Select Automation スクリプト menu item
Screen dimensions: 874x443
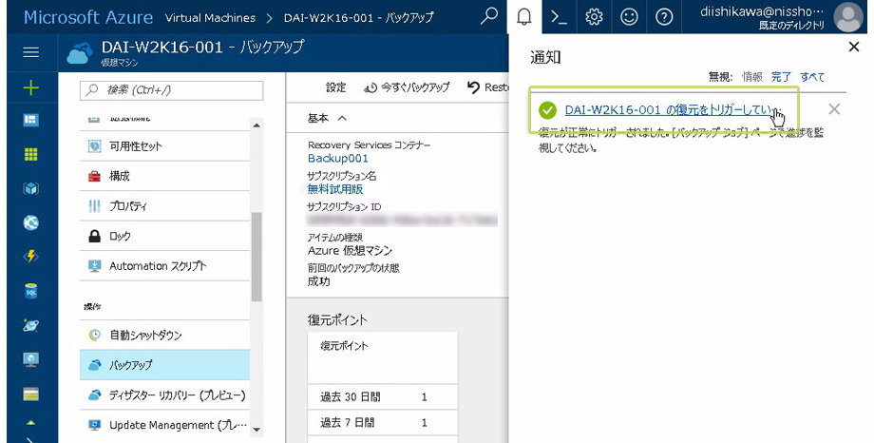[x=165, y=266]
